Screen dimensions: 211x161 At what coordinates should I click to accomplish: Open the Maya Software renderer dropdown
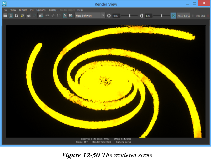90,15
